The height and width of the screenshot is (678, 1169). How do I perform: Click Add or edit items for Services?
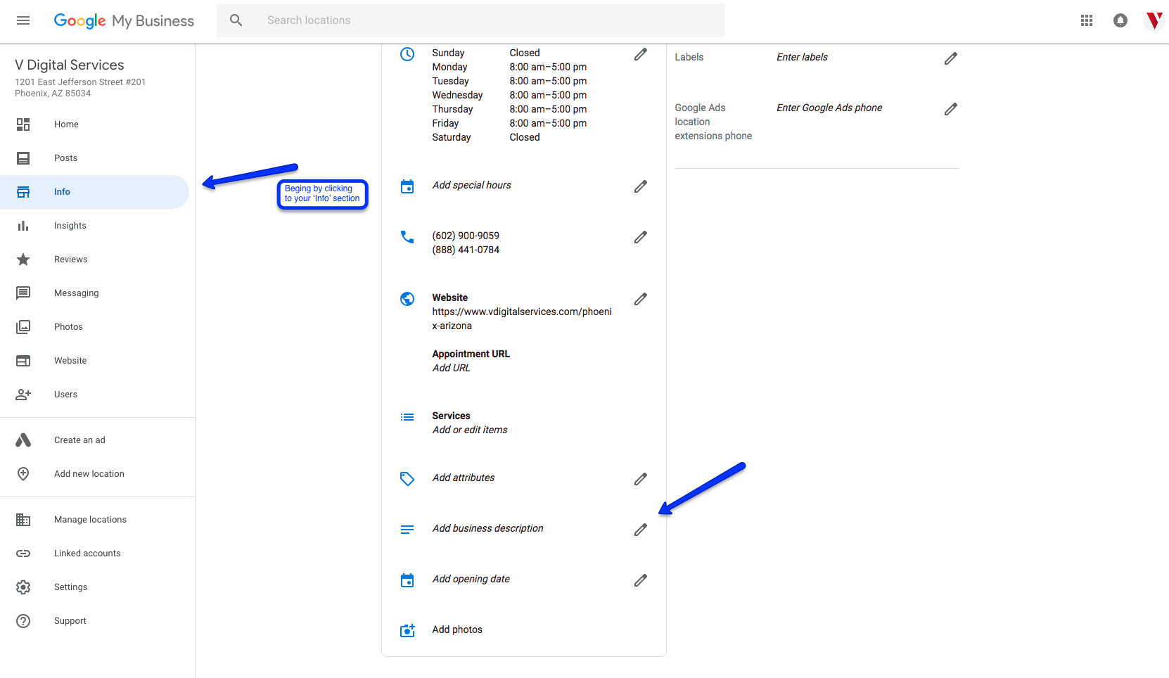[470, 430]
